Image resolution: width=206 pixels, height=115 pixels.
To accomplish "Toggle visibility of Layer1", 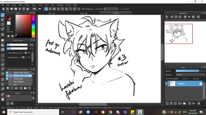I will tap(166, 84).
